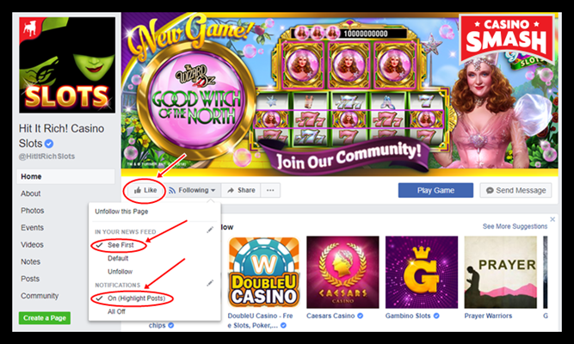Click the Play Game button
Viewport: 574px width, 344px height.
pyautogui.click(x=435, y=190)
